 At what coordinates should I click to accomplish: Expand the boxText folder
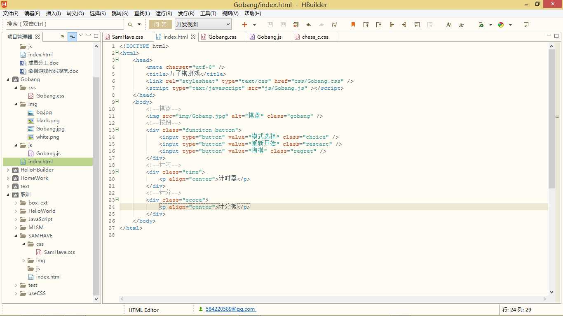click(x=16, y=203)
